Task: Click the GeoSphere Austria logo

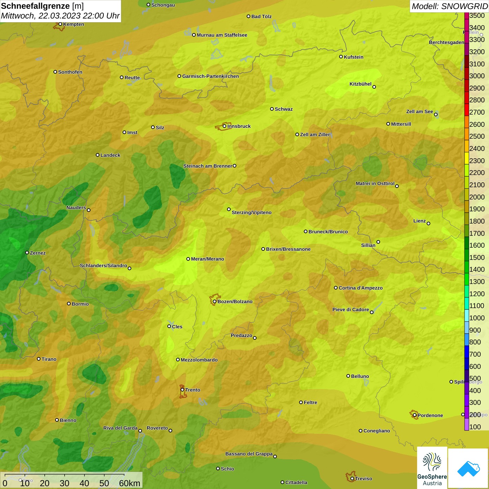Action: coord(432,467)
